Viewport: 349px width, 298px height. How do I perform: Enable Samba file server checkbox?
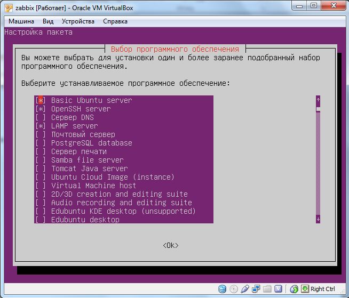[41, 160]
